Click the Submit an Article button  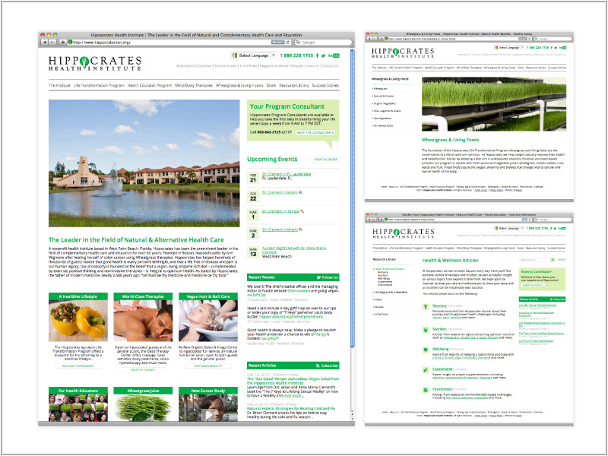534,285
